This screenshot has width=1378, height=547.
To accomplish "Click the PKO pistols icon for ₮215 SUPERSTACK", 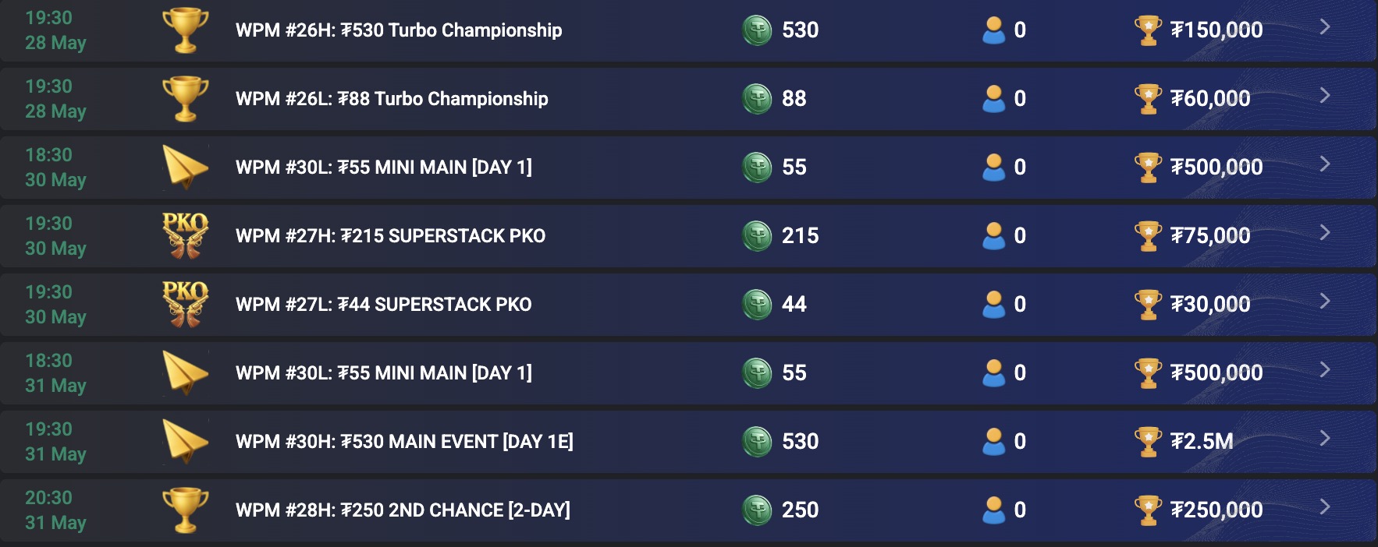I will pyautogui.click(x=186, y=235).
